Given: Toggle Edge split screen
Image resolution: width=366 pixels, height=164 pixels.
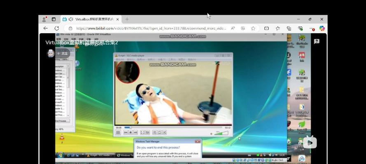Looking at the screenshot, I should (x=266, y=28).
